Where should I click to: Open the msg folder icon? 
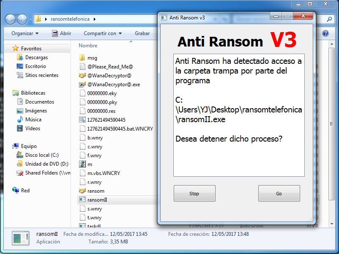click(82, 58)
